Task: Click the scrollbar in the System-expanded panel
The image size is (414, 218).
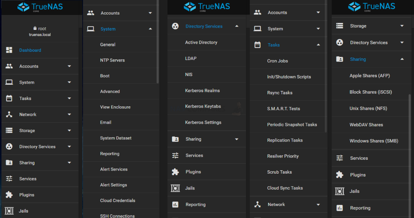Action: (x=158, y=42)
